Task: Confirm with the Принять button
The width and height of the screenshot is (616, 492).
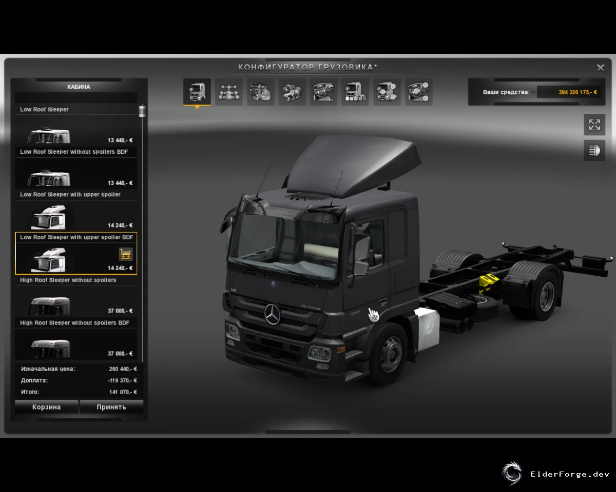Action: [111, 407]
